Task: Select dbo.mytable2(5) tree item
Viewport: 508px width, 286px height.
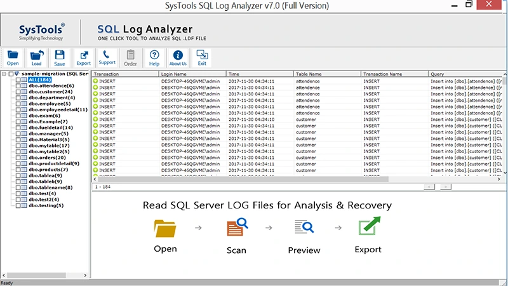Action: pos(49,151)
